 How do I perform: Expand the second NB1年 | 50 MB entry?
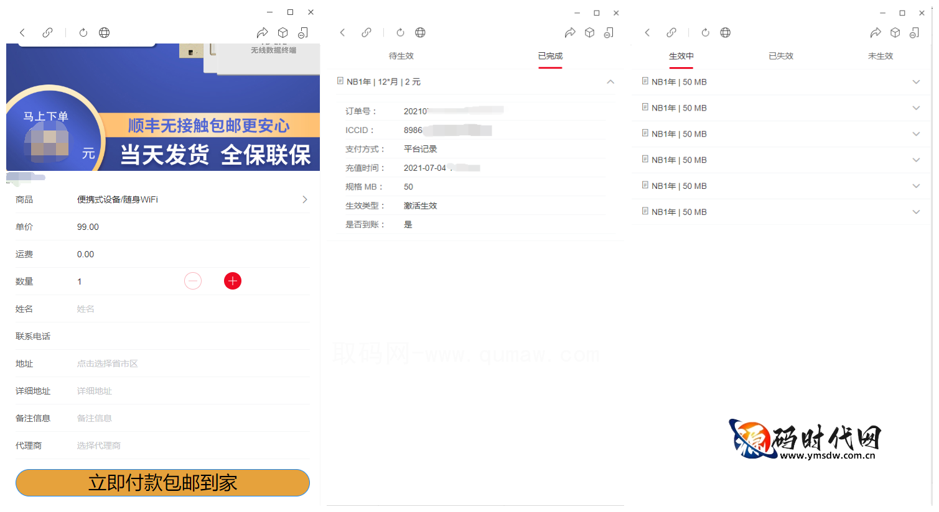coord(916,108)
